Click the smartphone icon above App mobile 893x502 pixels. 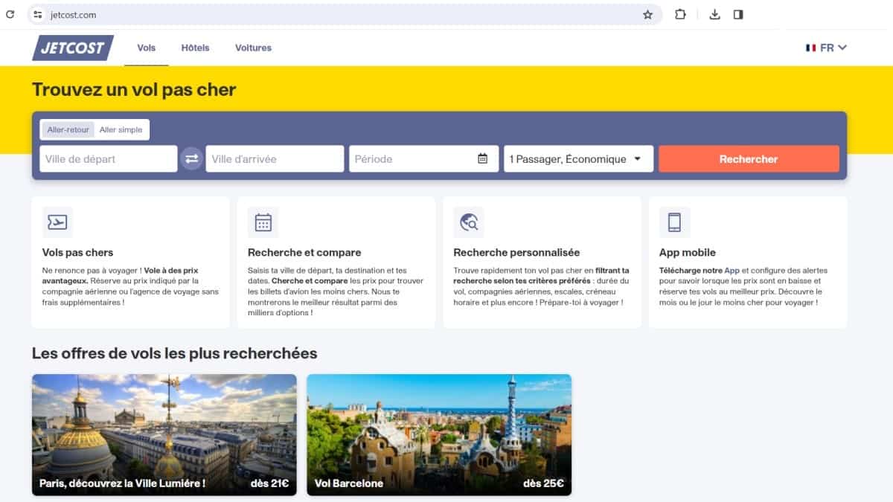pos(674,222)
